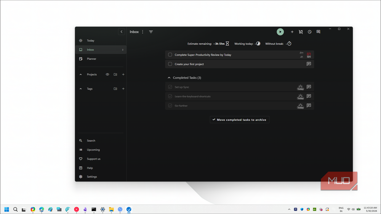Image resolution: width=381 pixels, height=214 pixels.
Task: Open the Upcoming view
Action: coord(101,150)
